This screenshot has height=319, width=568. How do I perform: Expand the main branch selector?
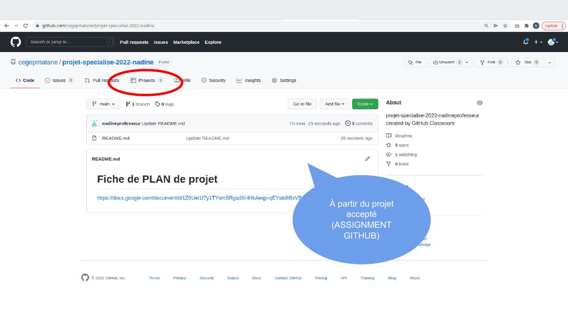(x=103, y=104)
